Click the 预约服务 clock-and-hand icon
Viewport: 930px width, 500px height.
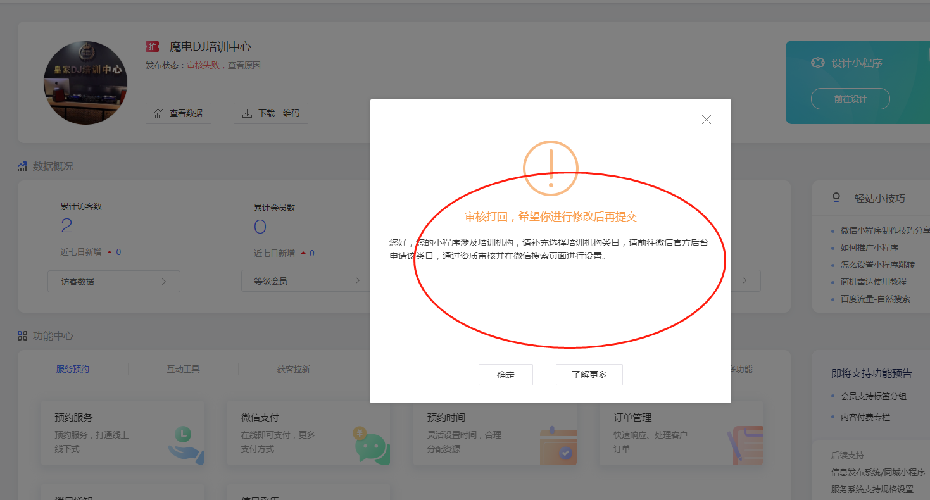pos(185,445)
